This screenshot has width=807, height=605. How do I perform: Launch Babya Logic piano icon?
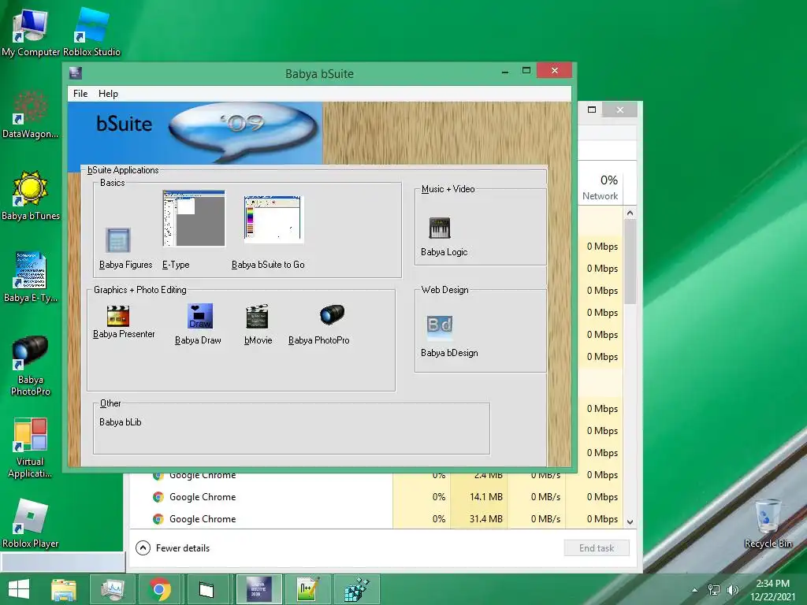point(440,228)
